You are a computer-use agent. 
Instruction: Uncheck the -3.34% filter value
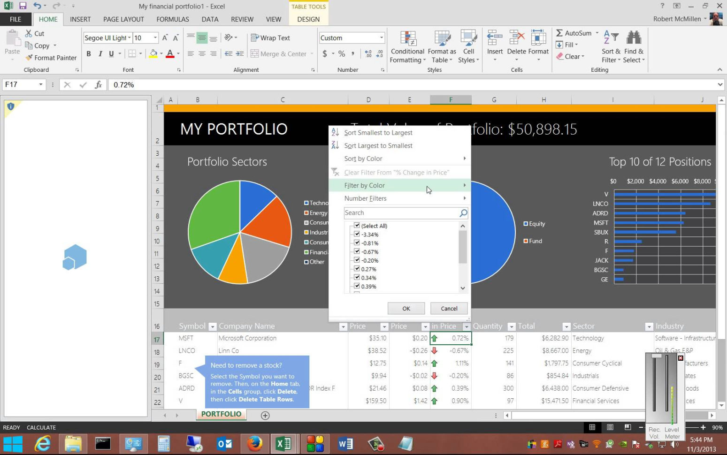(357, 235)
